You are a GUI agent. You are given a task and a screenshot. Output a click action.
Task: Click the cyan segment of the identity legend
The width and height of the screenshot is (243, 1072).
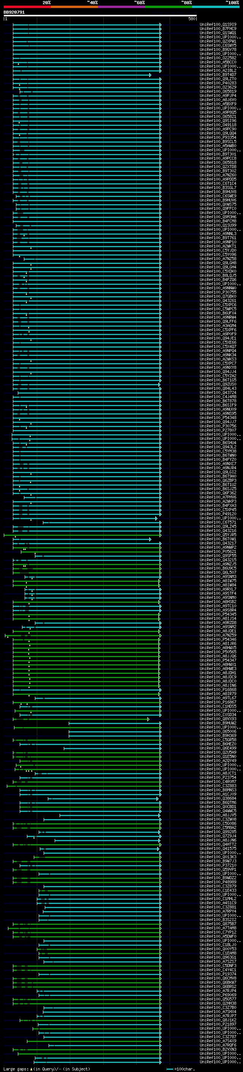click(x=216, y=7)
